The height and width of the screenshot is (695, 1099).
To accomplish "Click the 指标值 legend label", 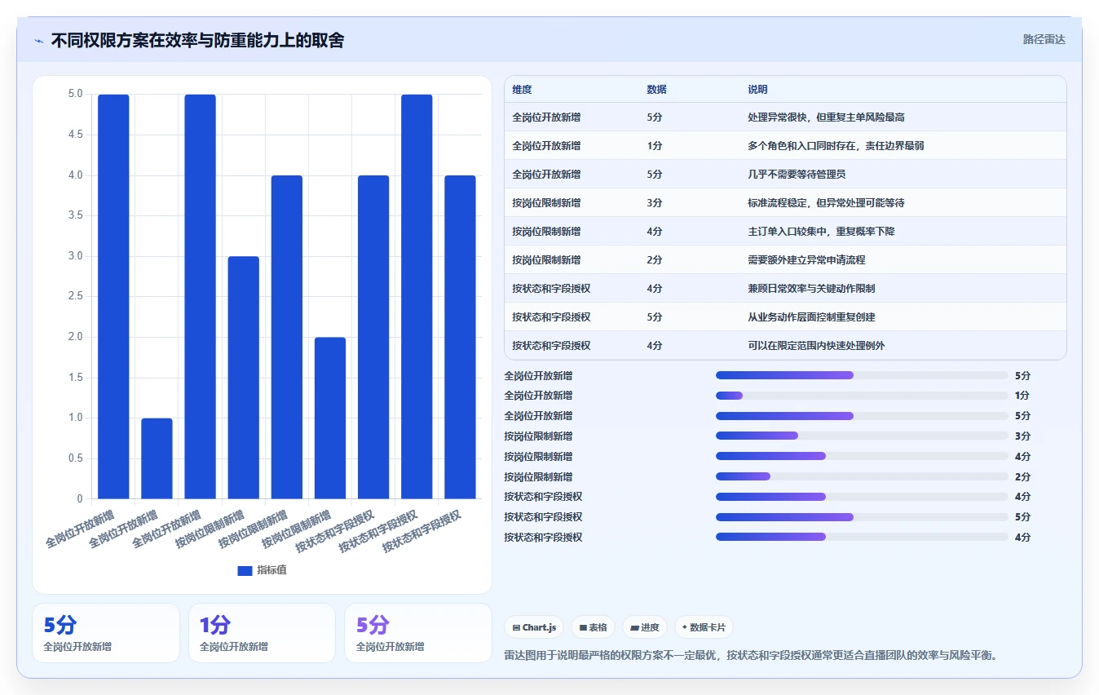I will [x=271, y=570].
